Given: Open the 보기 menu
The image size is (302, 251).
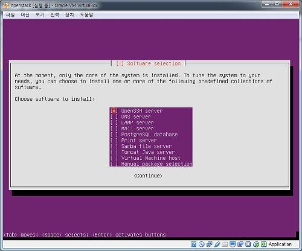Looking at the screenshot, I should pyautogui.click(x=40, y=14).
